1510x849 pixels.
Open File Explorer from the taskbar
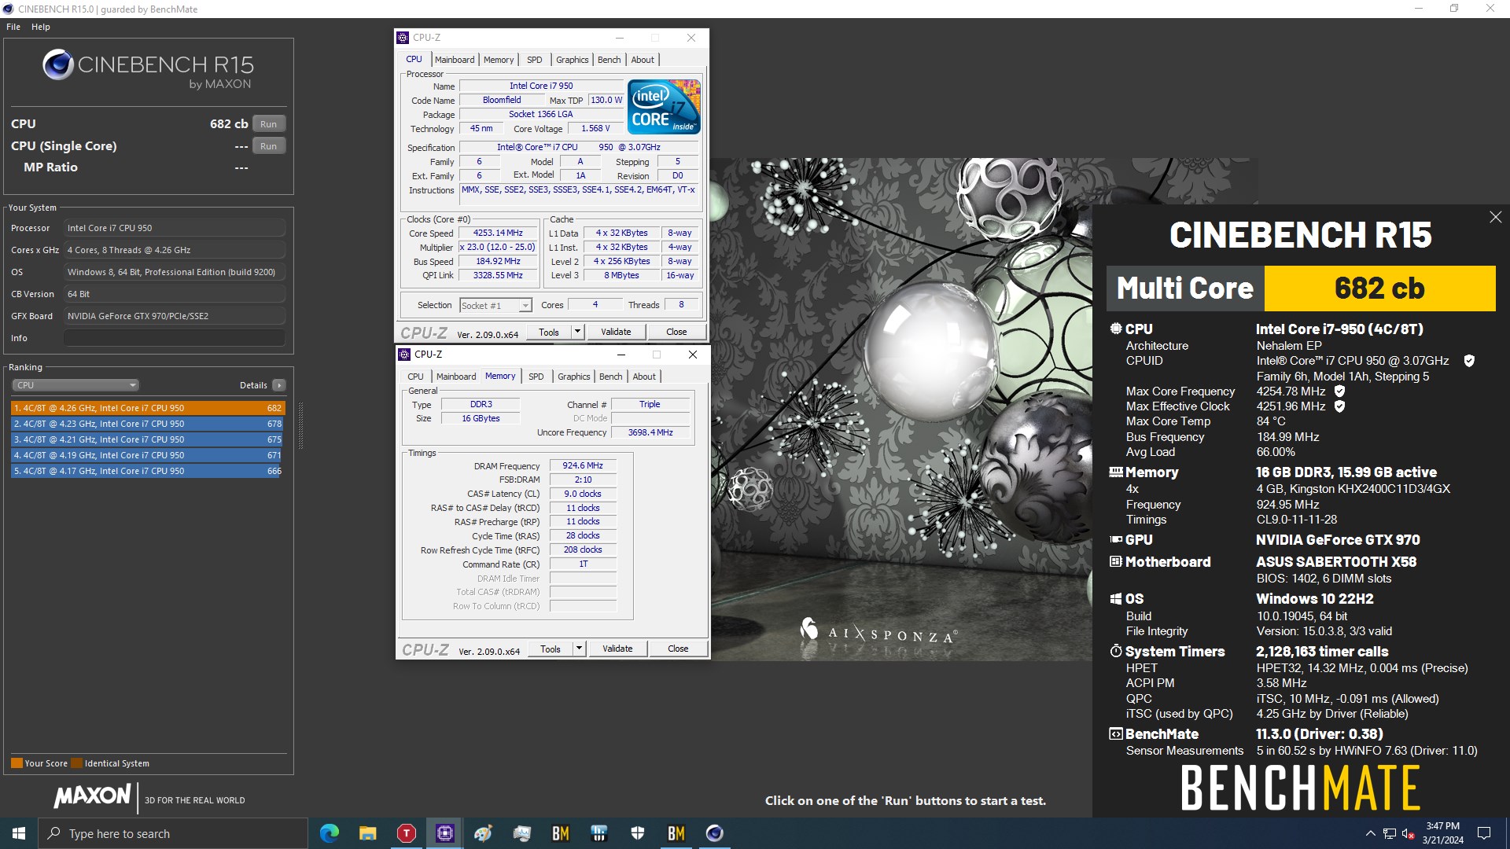[367, 833]
